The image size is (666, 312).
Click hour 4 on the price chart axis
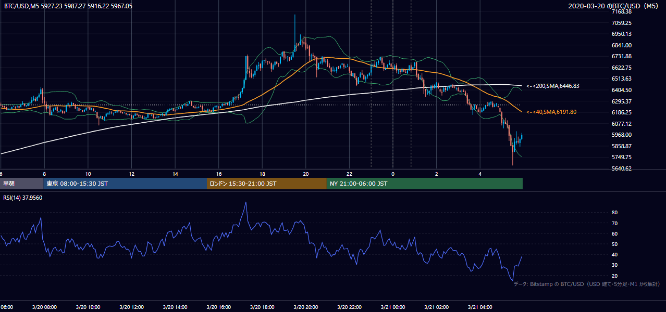480,174
